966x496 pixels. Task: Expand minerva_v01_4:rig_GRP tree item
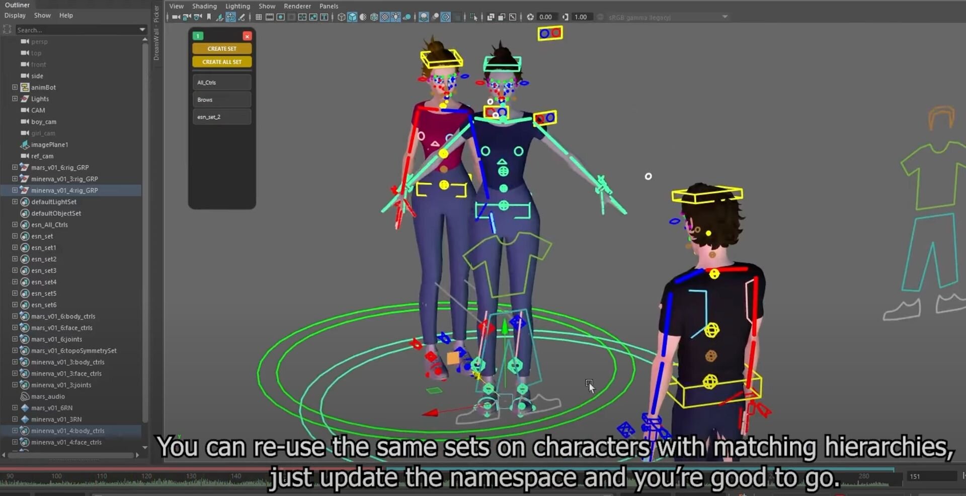pyautogui.click(x=15, y=190)
